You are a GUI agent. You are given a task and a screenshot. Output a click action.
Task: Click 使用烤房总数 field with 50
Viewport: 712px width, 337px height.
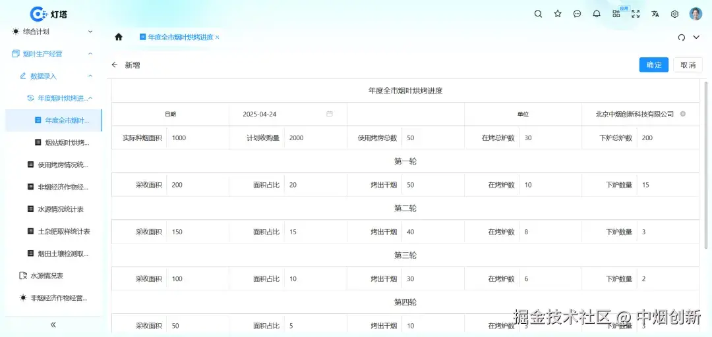point(432,138)
